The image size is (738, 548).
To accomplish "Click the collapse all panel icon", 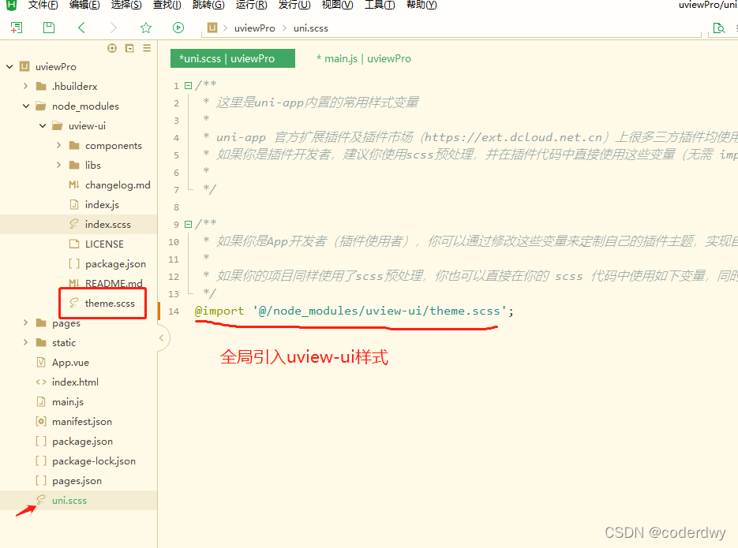I will 129,48.
